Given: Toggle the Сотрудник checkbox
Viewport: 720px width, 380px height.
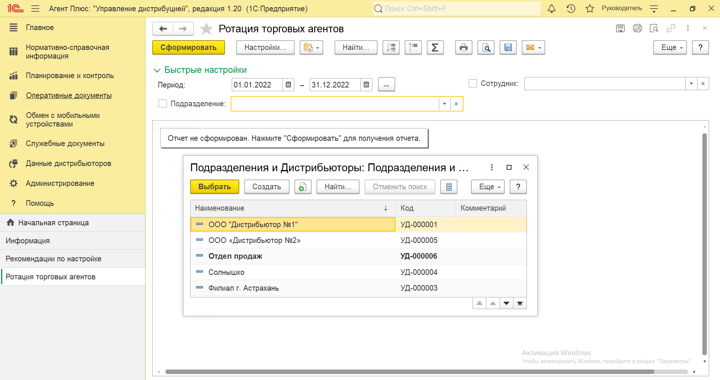Looking at the screenshot, I should click(473, 83).
